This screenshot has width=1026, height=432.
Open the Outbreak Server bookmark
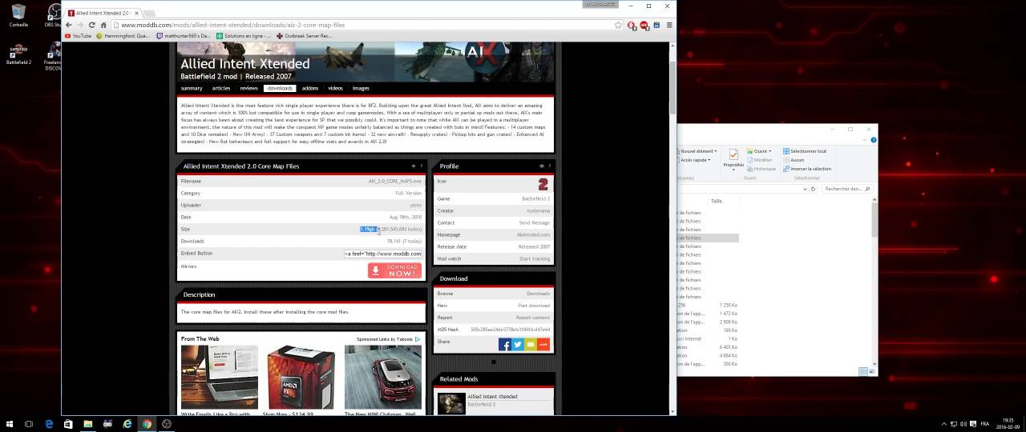(304, 35)
